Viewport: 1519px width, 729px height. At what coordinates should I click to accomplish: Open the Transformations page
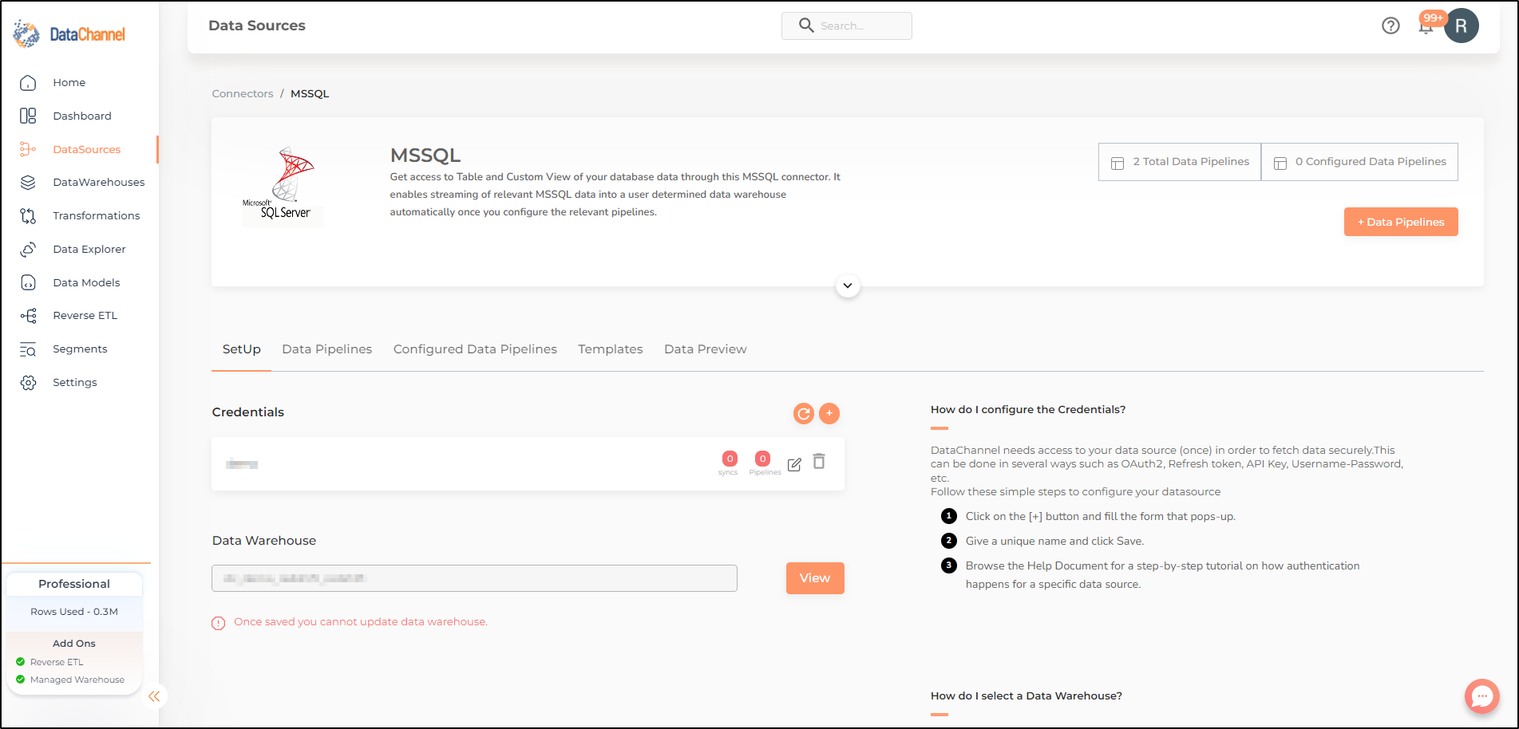(x=97, y=215)
